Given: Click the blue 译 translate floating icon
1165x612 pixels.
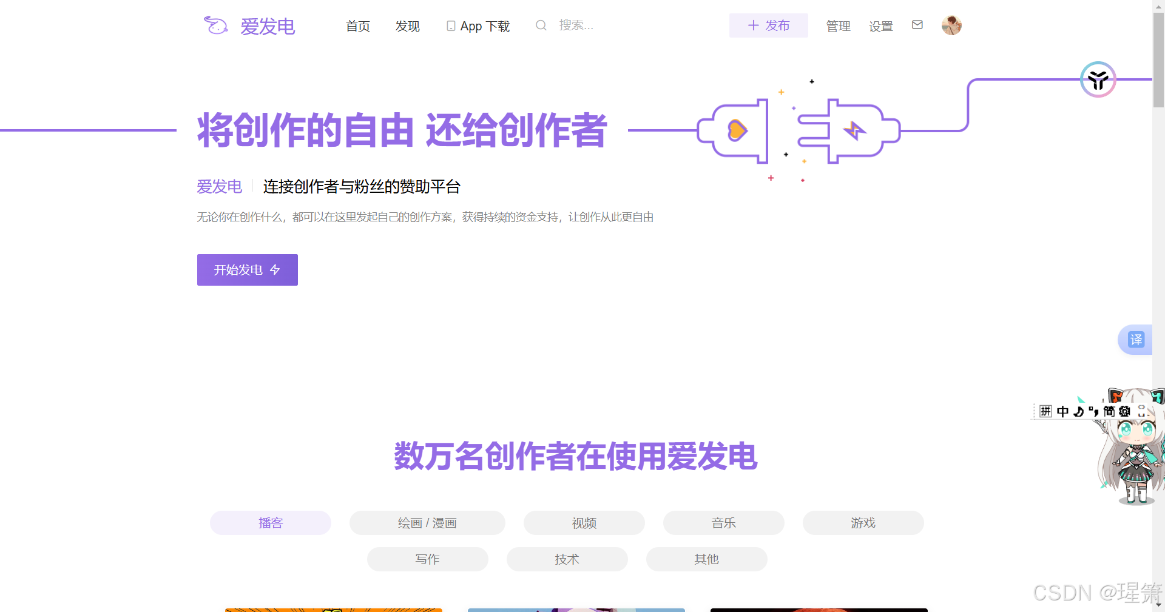Looking at the screenshot, I should pyautogui.click(x=1136, y=340).
